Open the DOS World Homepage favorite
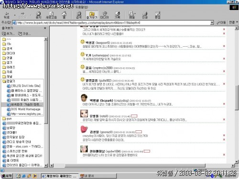This screenshot has height=179, width=239. coord(24,109)
